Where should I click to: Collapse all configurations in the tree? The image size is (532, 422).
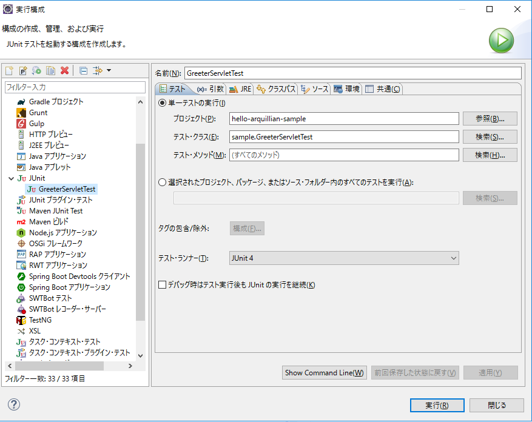click(83, 71)
